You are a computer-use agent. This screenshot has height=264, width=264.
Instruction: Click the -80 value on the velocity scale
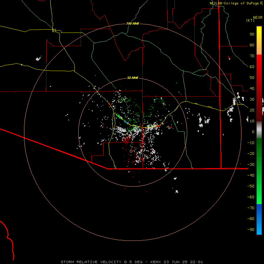pyautogui.click(x=251, y=219)
